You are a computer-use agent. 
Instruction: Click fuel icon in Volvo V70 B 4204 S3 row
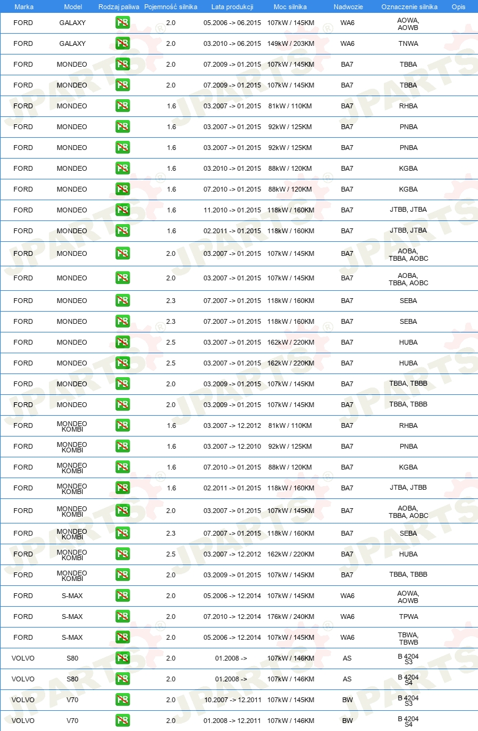coord(122,699)
